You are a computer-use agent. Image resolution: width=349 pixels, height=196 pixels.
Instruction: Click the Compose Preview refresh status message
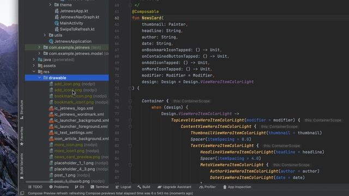coord(110,193)
